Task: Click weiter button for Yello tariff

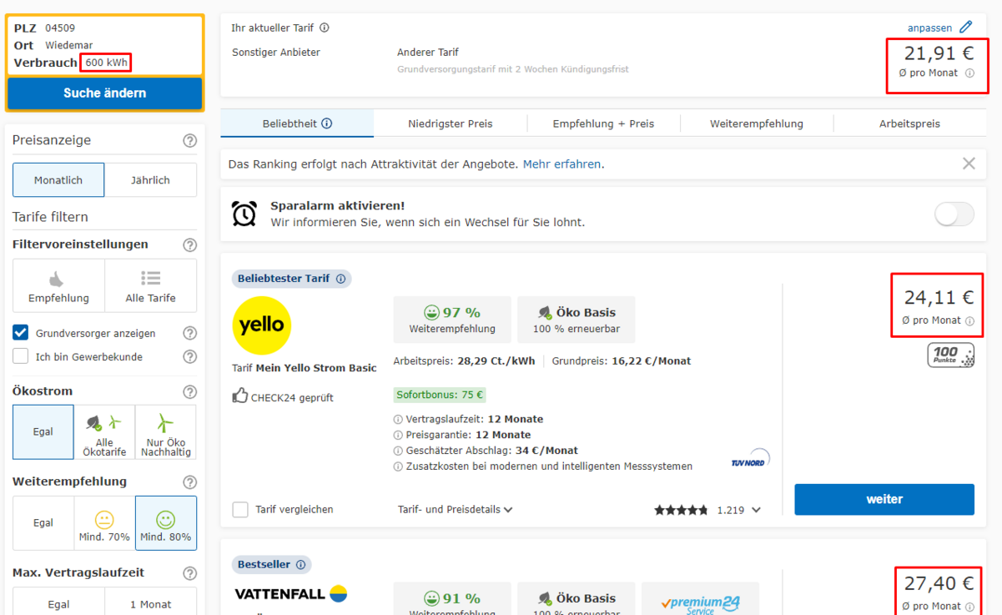Action: click(884, 499)
